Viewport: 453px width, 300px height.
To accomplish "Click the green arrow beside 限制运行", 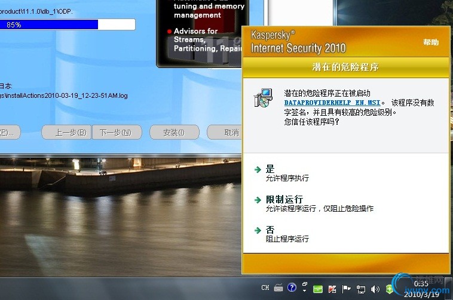I will coord(258,200).
